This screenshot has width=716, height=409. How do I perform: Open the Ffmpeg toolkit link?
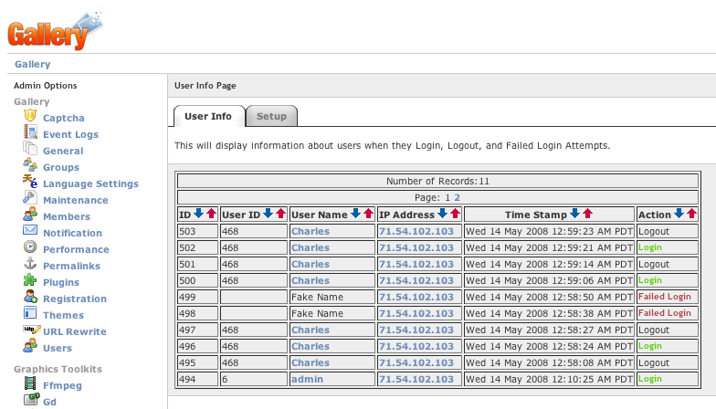pyautogui.click(x=62, y=385)
